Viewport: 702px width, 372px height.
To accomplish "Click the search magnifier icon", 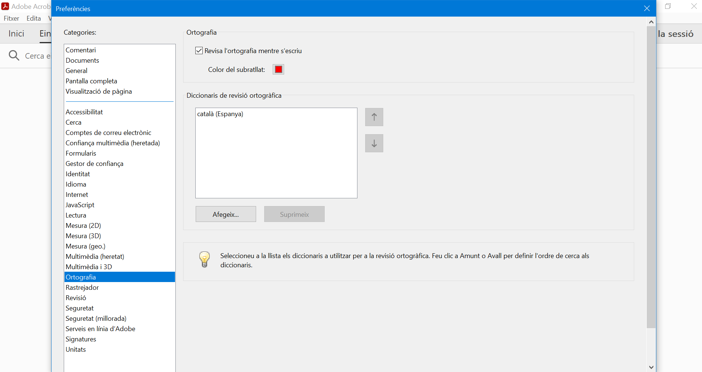I will 14,56.
